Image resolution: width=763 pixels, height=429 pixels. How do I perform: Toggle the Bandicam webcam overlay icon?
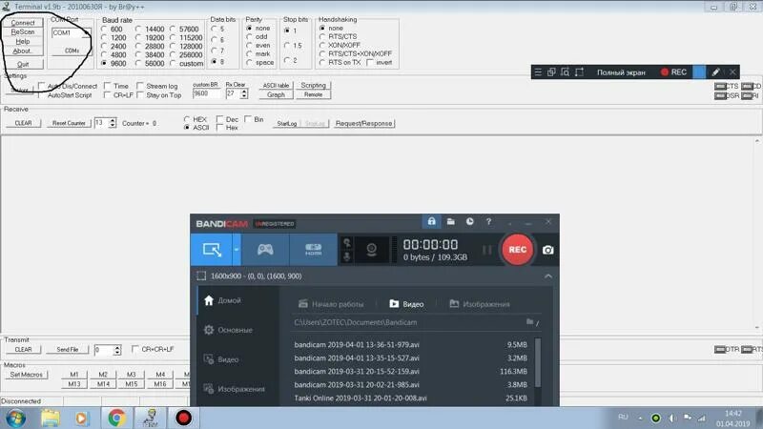pyautogui.click(x=371, y=250)
